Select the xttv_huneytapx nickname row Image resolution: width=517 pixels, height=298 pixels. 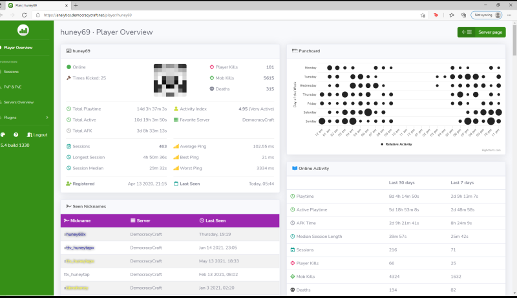coord(170,248)
